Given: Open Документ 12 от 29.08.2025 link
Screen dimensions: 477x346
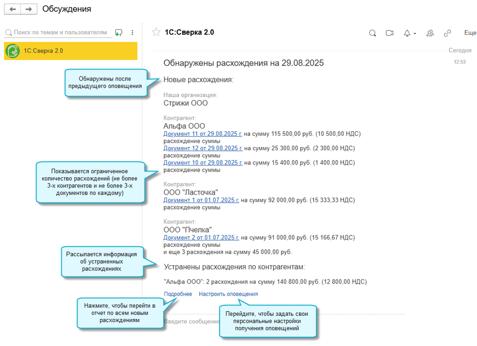Looking at the screenshot, I should (x=203, y=148).
